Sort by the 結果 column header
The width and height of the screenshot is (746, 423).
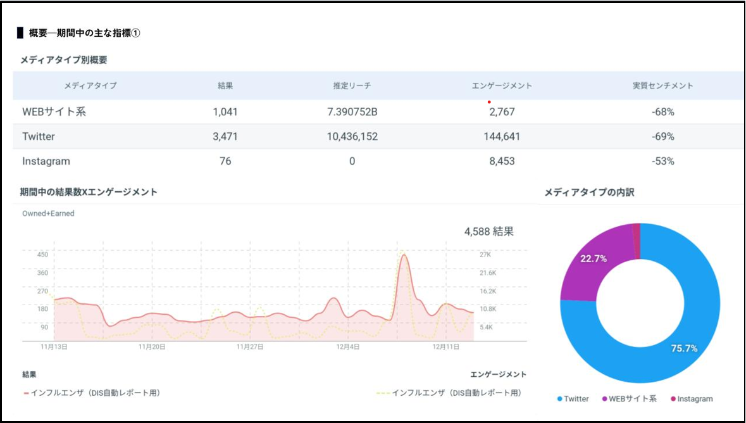(x=225, y=86)
